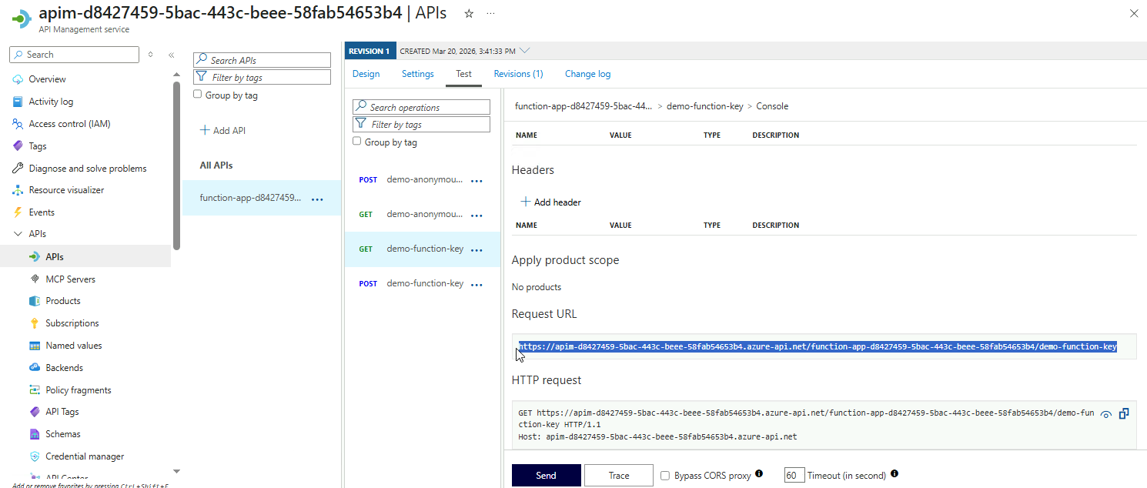Open the MCP Servers sidebar item
The image size is (1147, 488).
tap(70, 279)
